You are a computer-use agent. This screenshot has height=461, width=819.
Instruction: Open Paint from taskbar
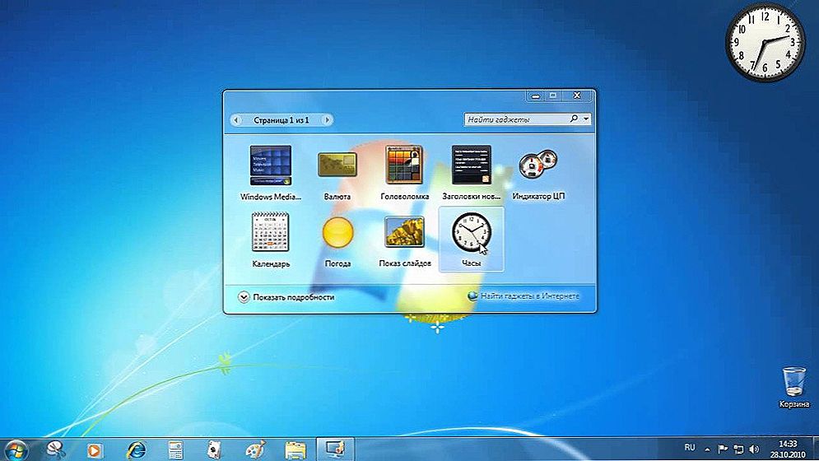255,450
